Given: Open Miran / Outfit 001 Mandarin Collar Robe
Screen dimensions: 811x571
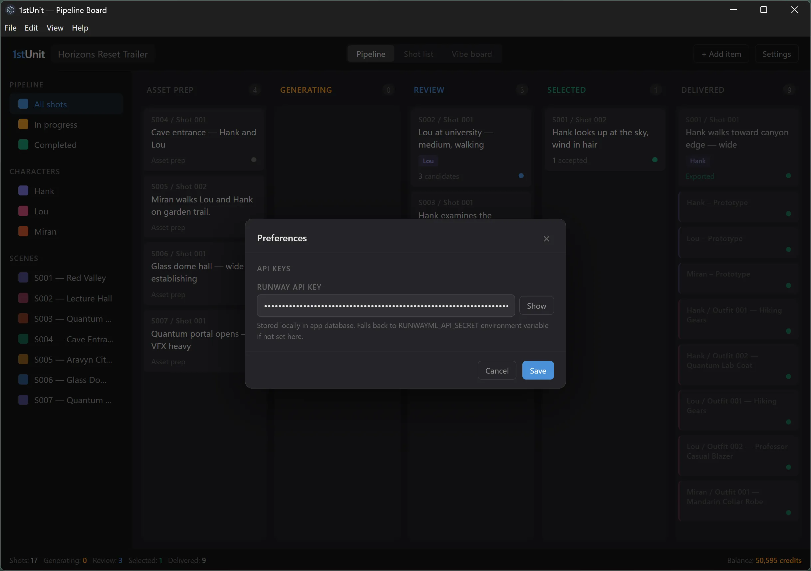Looking at the screenshot, I should (738, 501).
